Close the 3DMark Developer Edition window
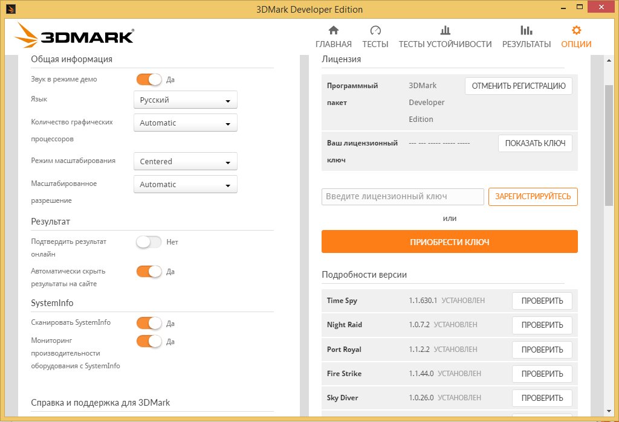Image resolution: width=619 pixels, height=422 pixels. (x=601, y=7)
